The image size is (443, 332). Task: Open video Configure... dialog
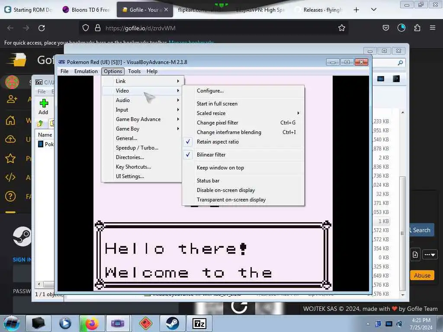point(243,91)
